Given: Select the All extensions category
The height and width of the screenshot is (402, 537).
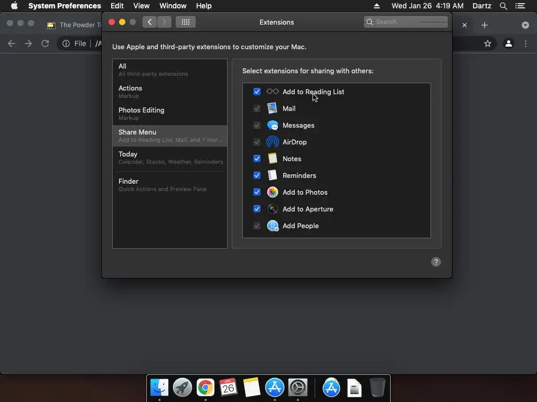Looking at the screenshot, I should (170, 70).
